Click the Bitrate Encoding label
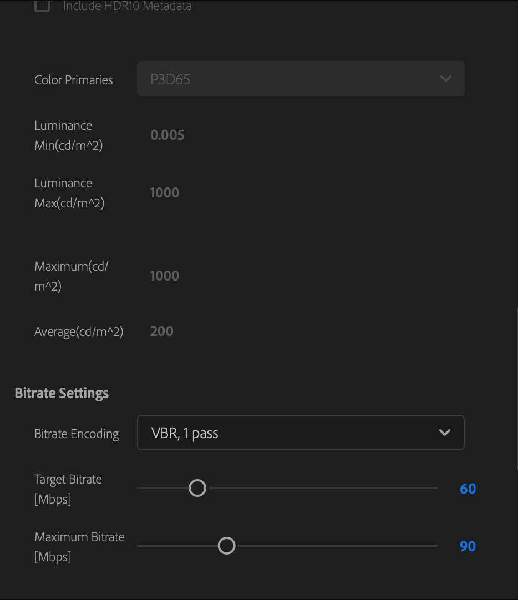The image size is (518, 600). pyautogui.click(x=77, y=434)
